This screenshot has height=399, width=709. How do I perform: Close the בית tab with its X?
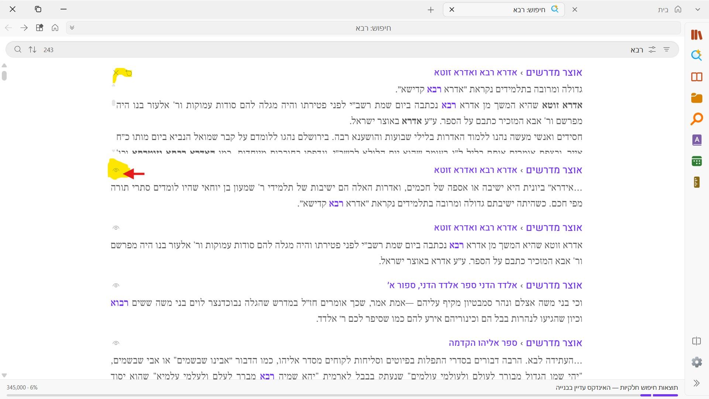coord(575,10)
